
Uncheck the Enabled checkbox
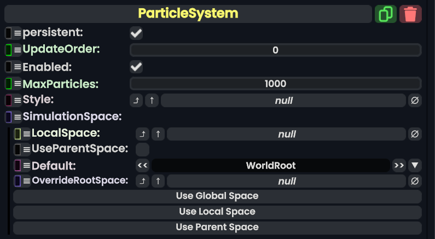136,67
